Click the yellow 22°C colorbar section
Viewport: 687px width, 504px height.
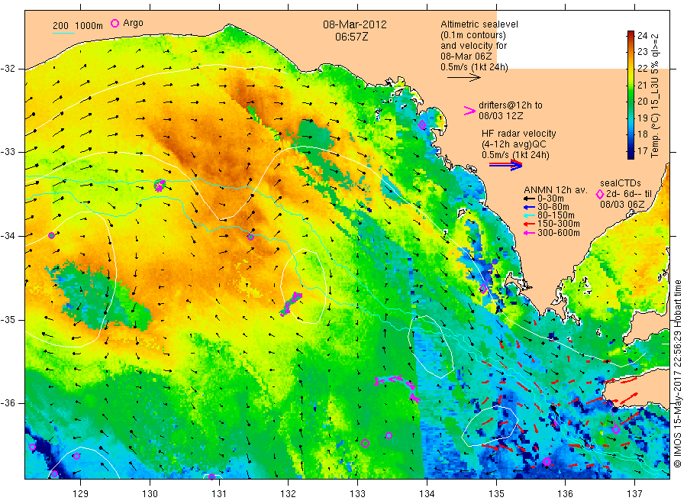631,68
